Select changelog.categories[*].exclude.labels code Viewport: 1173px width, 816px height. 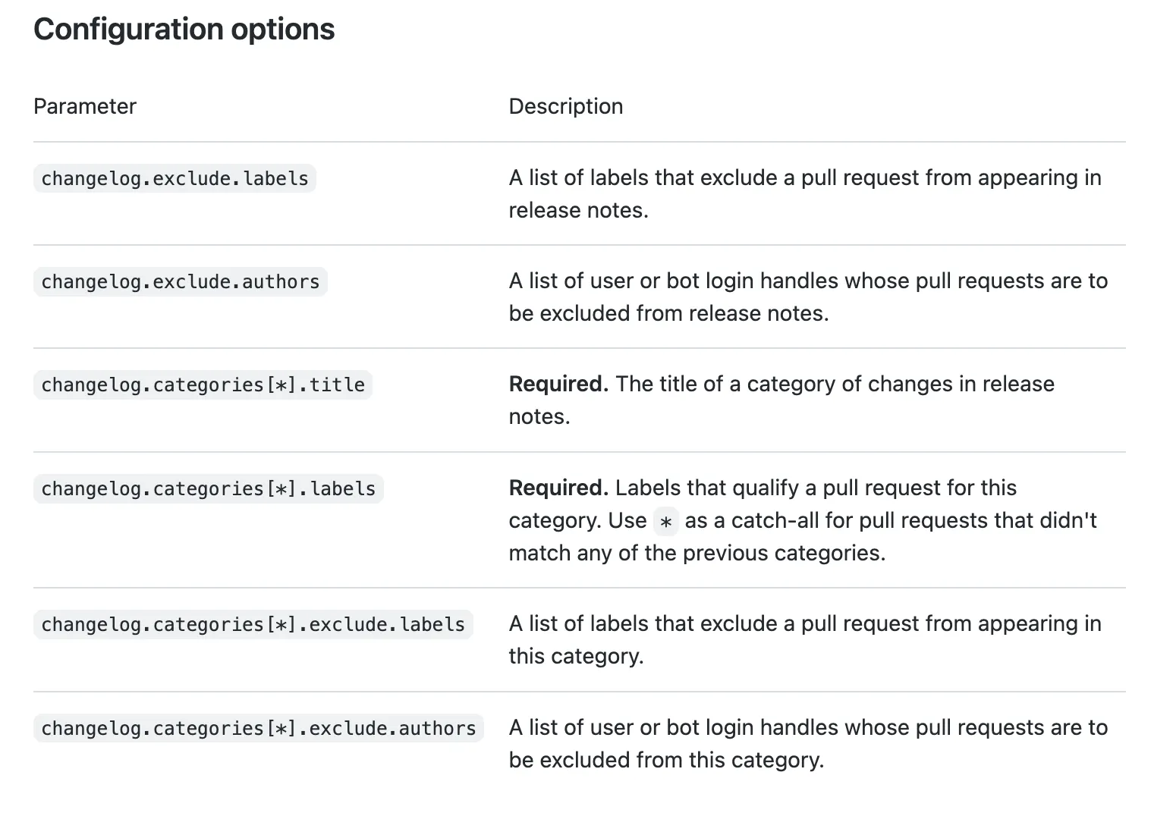pyautogui.click(x=253, y=625)
